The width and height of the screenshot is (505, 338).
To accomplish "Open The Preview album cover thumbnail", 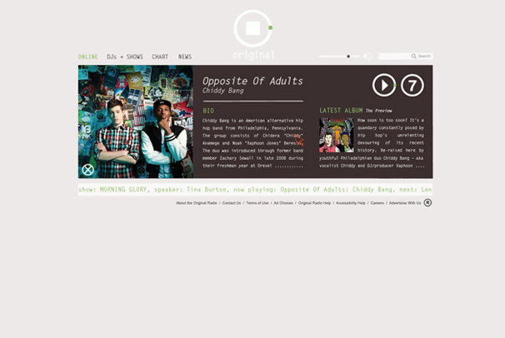I will [x=336, y=135].
